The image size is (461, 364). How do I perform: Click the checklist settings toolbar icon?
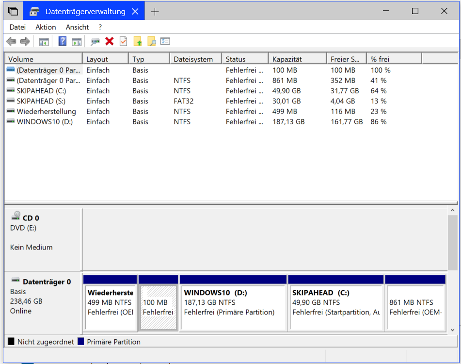click(165, 41)
